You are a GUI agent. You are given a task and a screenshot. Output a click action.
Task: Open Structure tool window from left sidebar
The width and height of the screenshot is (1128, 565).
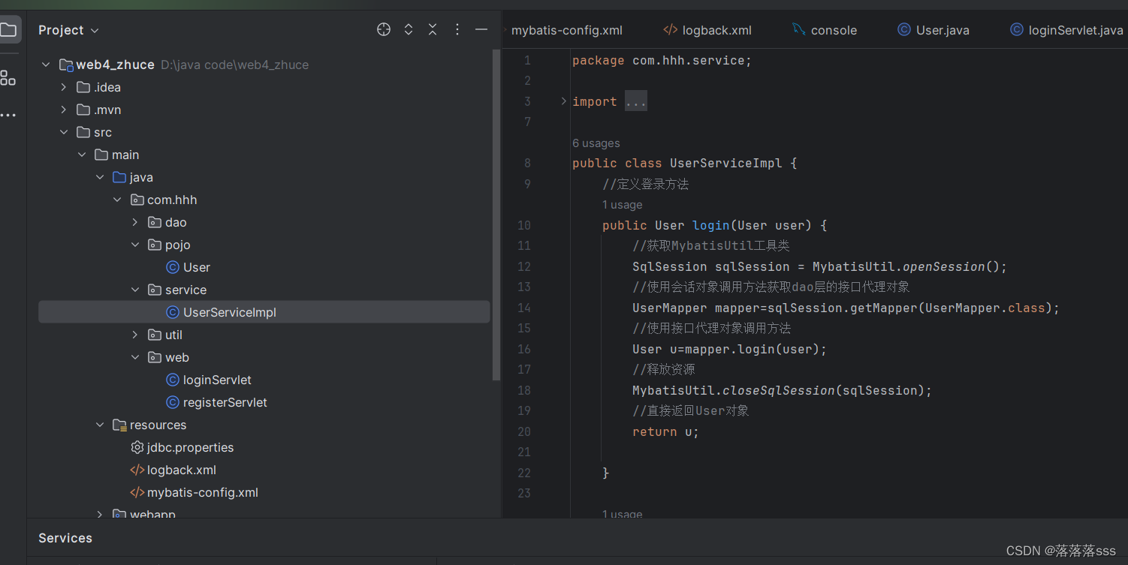point(10,77)
